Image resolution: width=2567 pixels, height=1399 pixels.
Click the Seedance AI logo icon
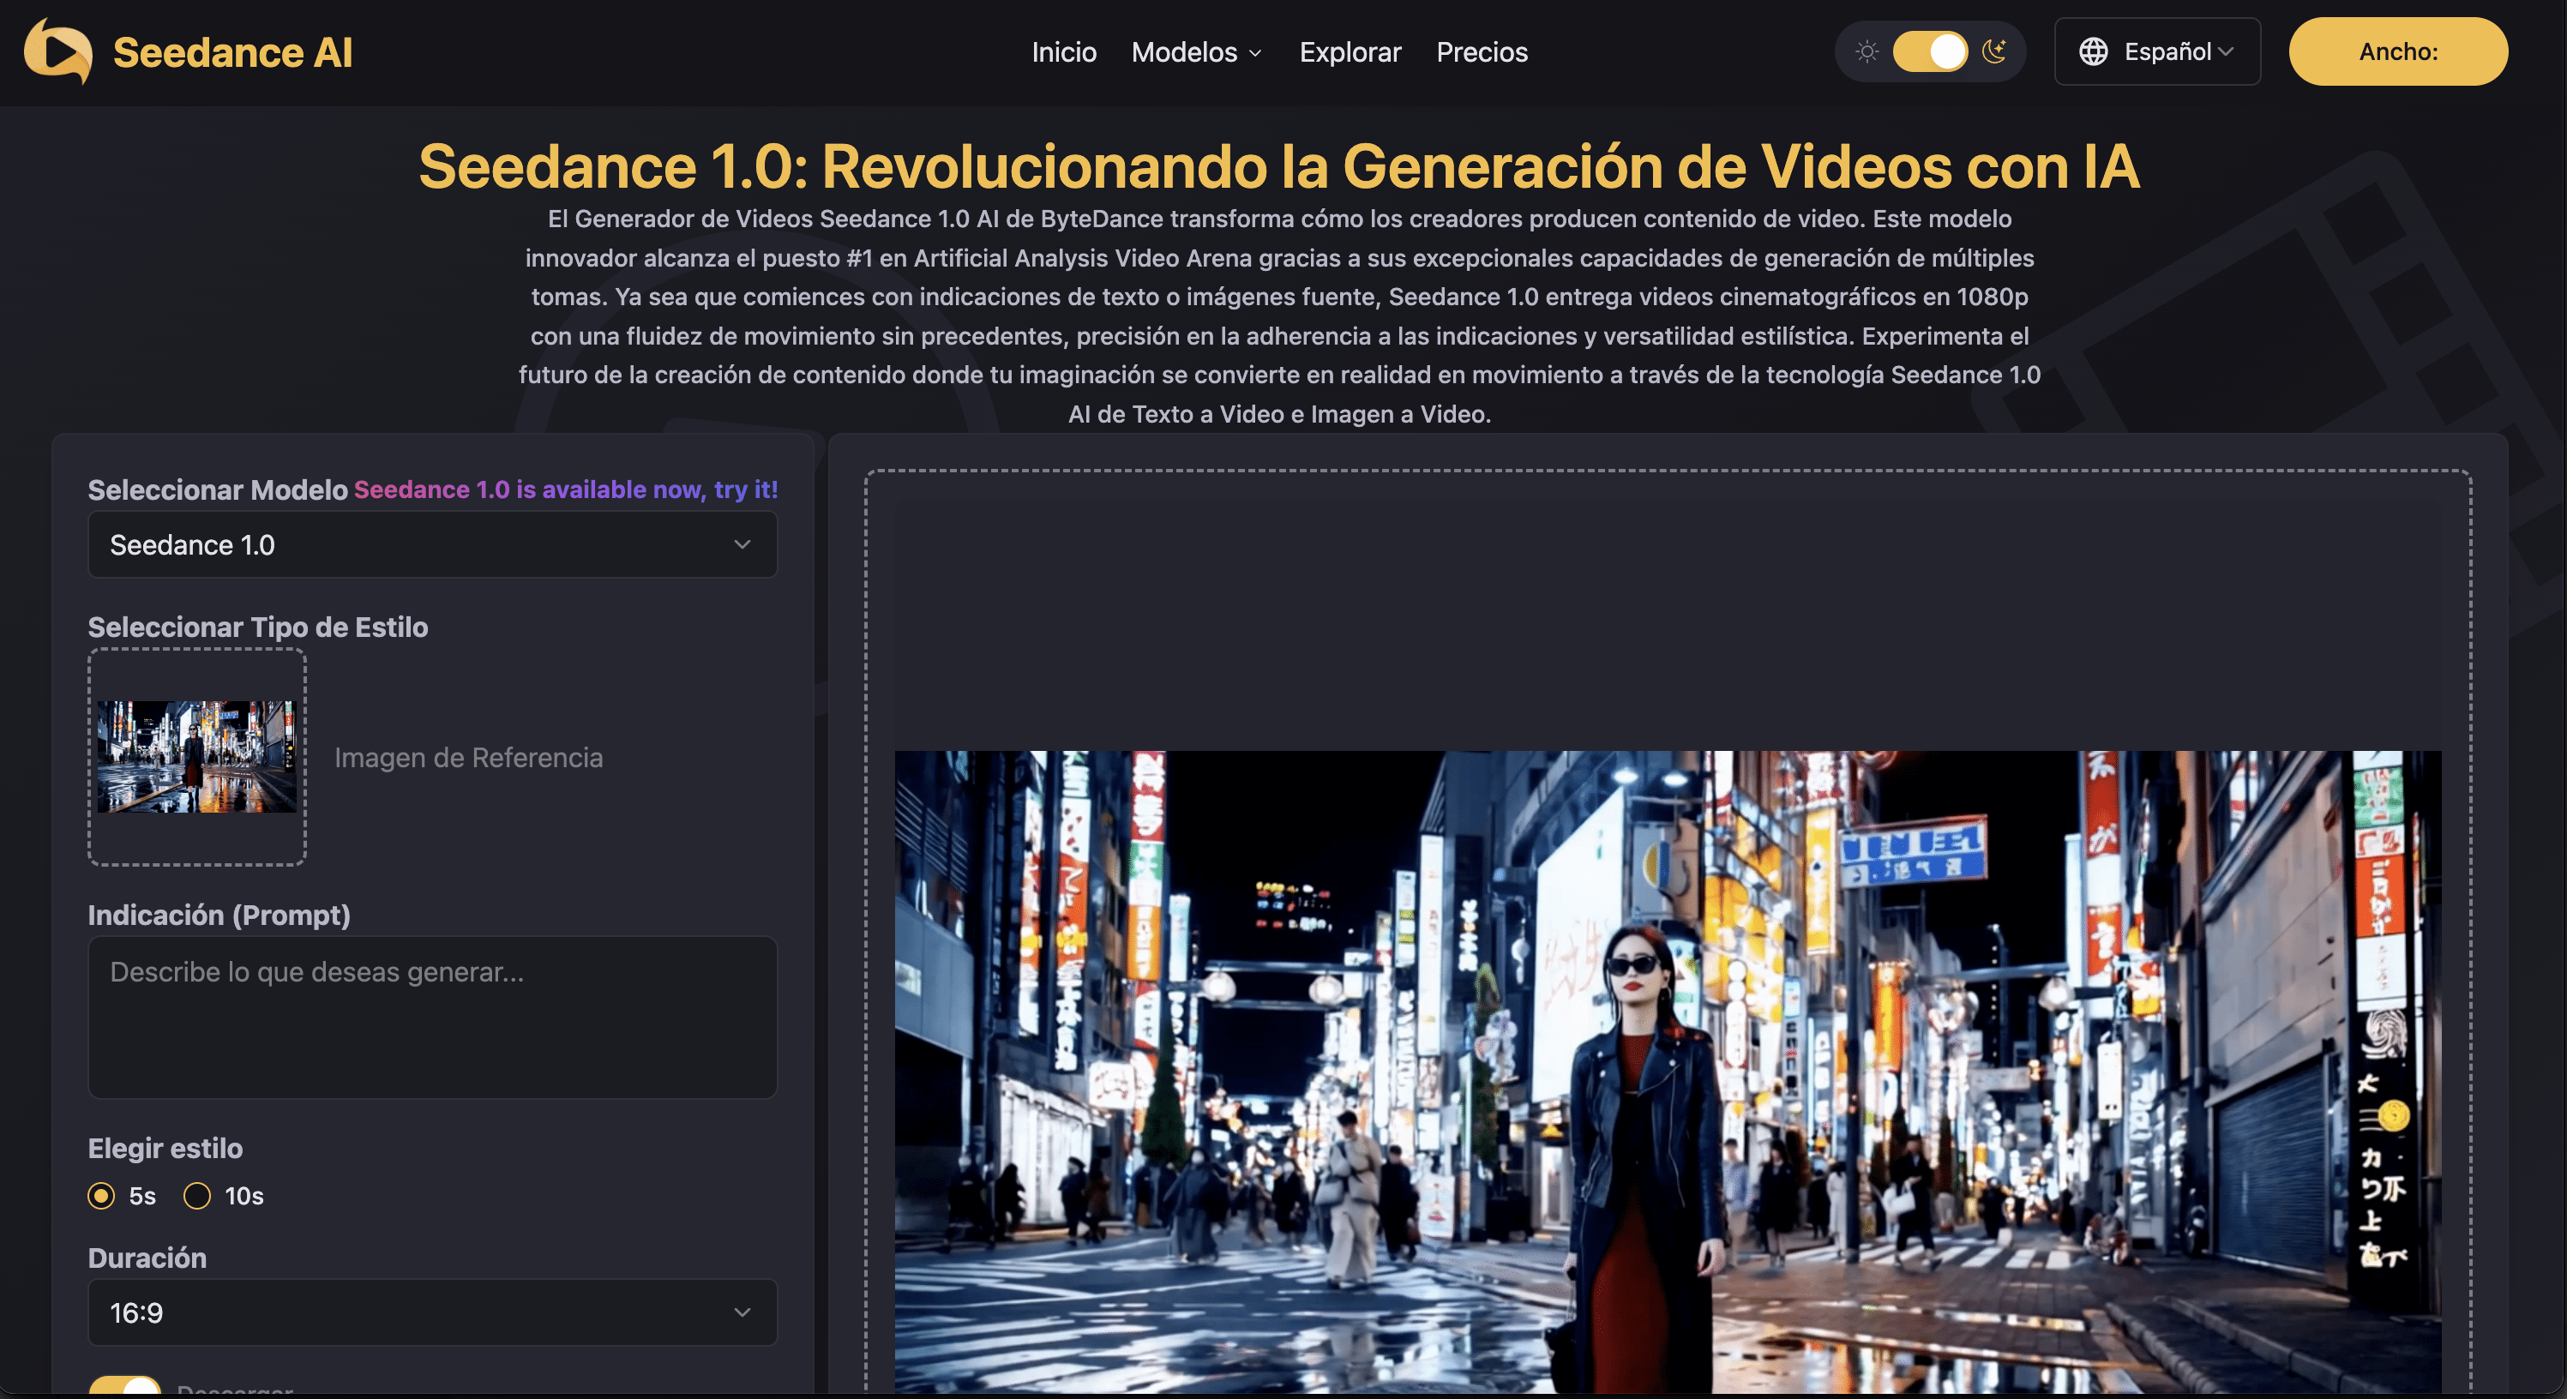[57, 51]
